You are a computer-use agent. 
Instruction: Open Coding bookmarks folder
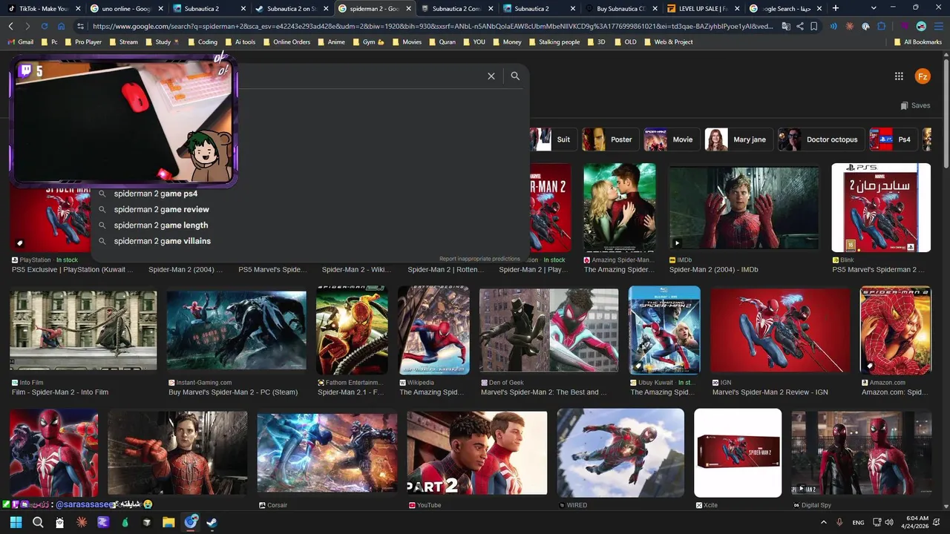202,42
